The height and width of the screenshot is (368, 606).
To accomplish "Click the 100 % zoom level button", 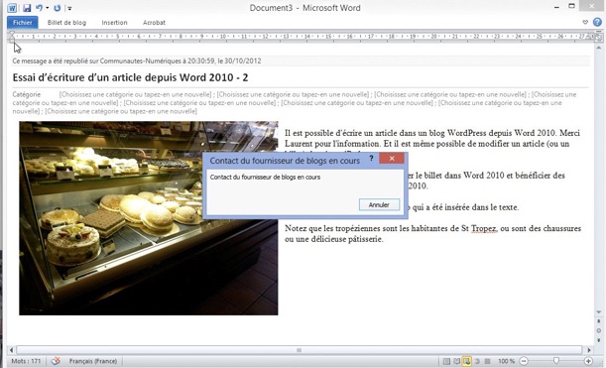I will (506, 361).
